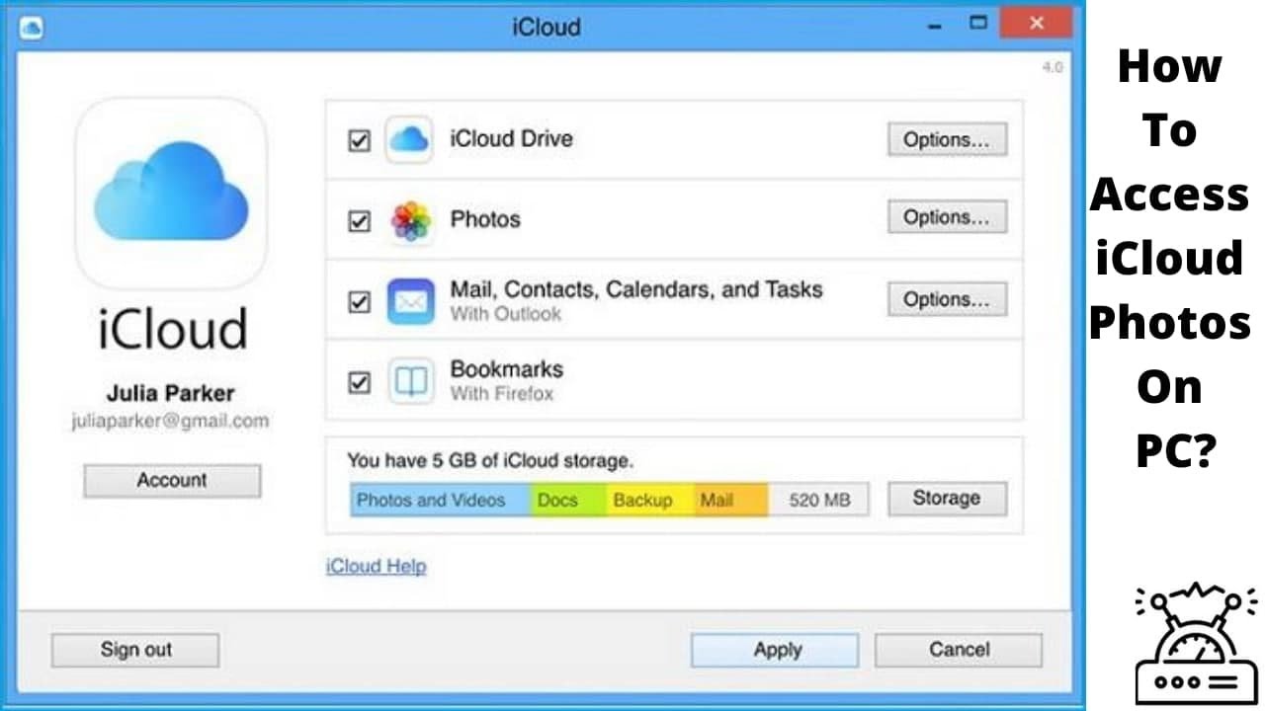
Task: Click 'You have 5 GB of iCloud storage'
Action: tap(491, 460)
